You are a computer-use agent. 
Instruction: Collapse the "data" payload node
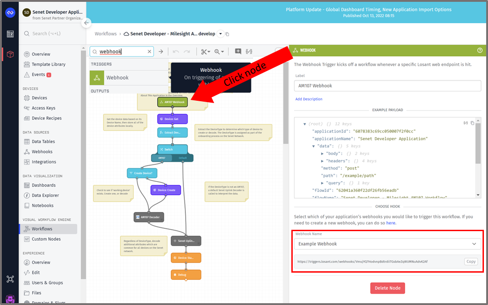(x=313, y=146)
